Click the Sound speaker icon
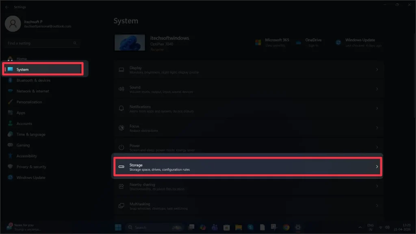This screenshot has width=416, height=234. click(x=121, y=89)
